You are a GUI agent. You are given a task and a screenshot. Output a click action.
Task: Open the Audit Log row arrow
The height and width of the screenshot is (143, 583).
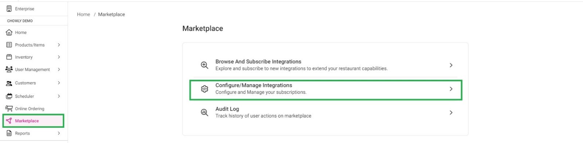[x=451, y=112]
